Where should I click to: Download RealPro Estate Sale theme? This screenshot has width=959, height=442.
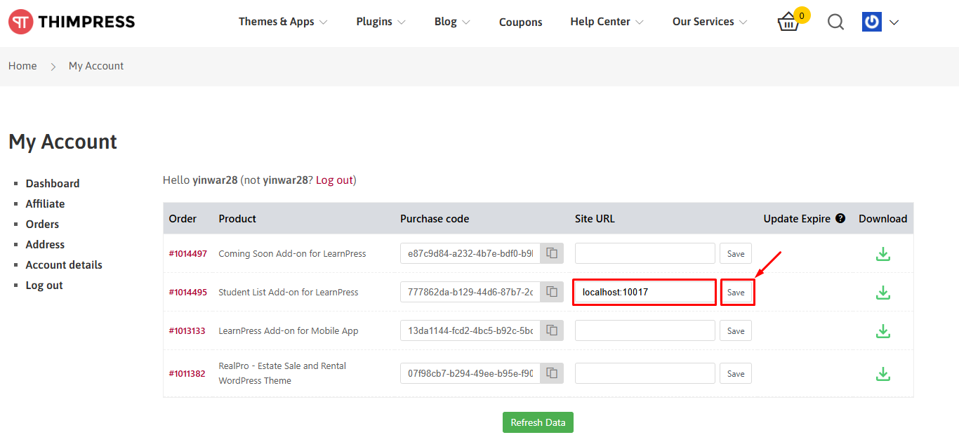coord(883,374)
